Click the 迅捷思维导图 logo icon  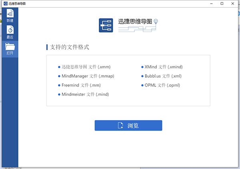106,25
